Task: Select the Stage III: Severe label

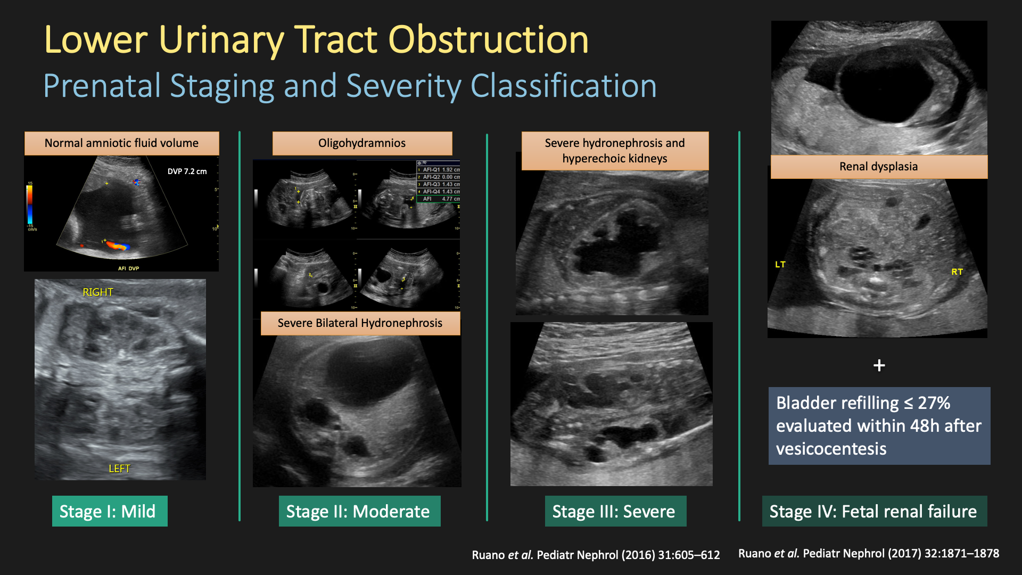Action: [x=615, y=511]
